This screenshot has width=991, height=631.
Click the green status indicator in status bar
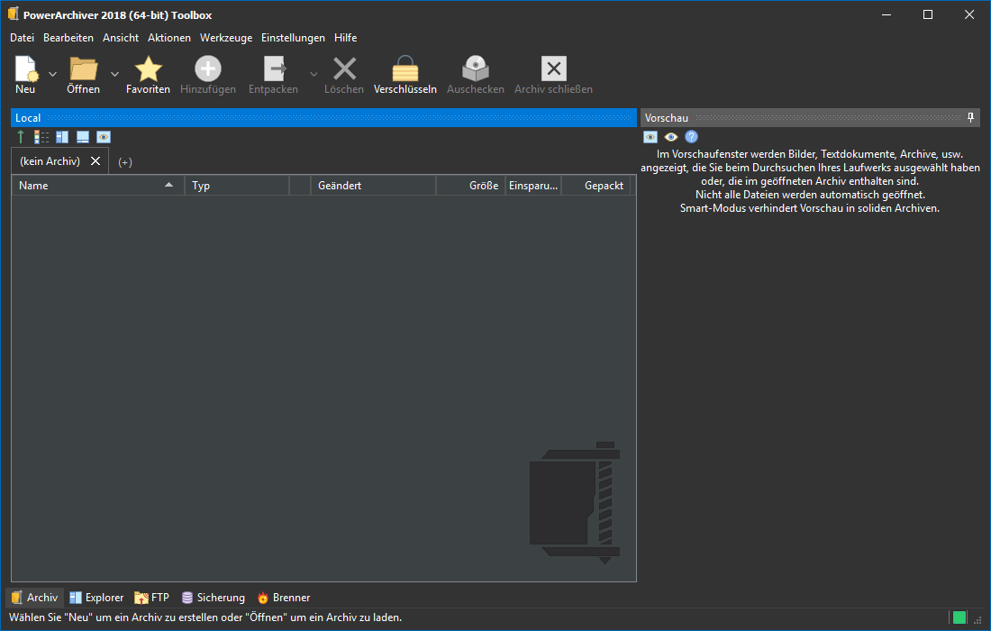click(959, 617)
